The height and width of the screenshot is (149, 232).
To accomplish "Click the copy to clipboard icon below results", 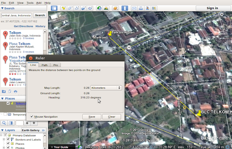I will coord(10,91).
